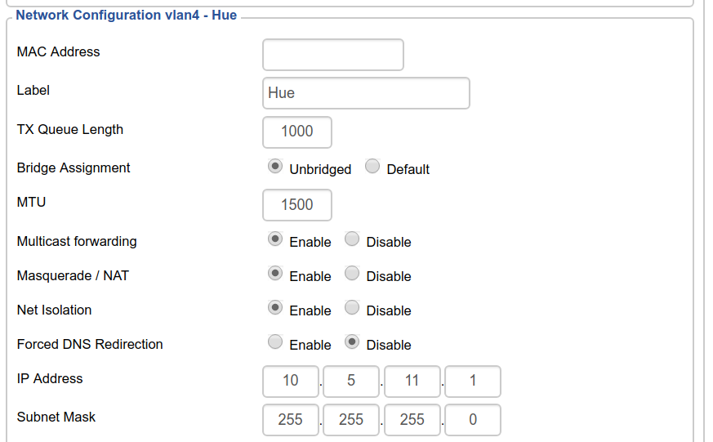Select Default for Bridge Assignment
Viewport: 713px width, 442px height.
pyautogui.click(x=372, y=167)
